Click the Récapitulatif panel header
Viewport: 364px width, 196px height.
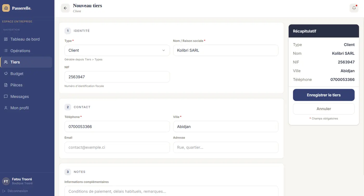[x=324, y=31]
